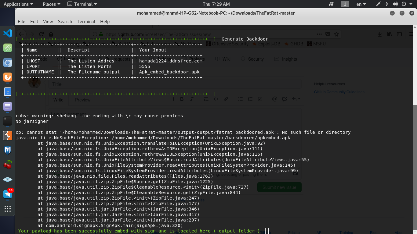
Task: Open the blue file archive dock icon
Action: pyautogui.click(x=8, y=92)
